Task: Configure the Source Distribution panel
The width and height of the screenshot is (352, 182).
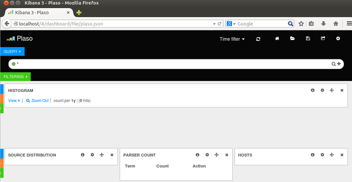Action: tap(92, 155)
